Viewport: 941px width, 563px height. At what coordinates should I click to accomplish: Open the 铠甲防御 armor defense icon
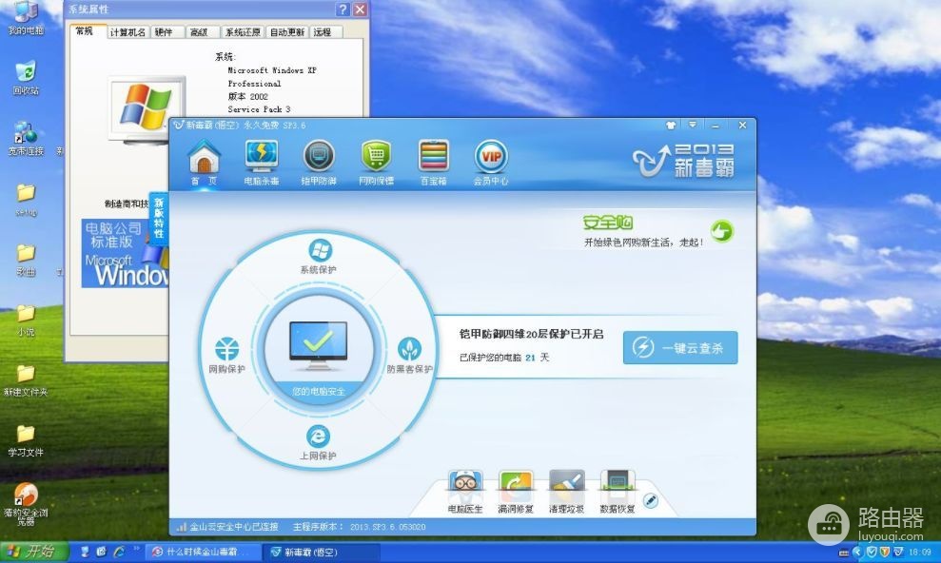(x=319, y=163)
